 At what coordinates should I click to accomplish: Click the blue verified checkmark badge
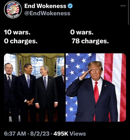[70, 6]
